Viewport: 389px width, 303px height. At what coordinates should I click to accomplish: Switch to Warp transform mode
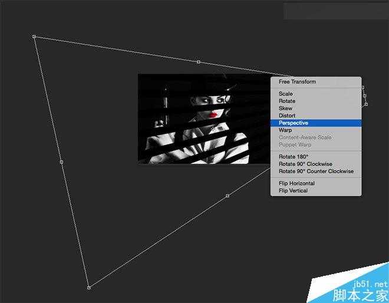(x=285, y=130)
